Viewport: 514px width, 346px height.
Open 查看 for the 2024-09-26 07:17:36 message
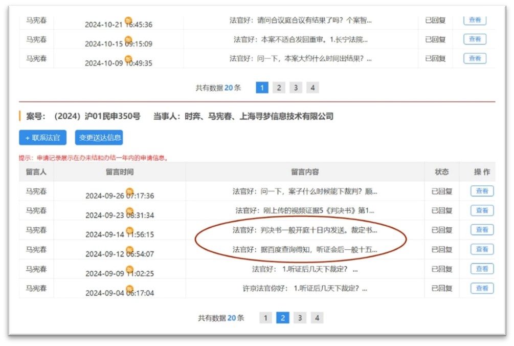tap(482, 191)
